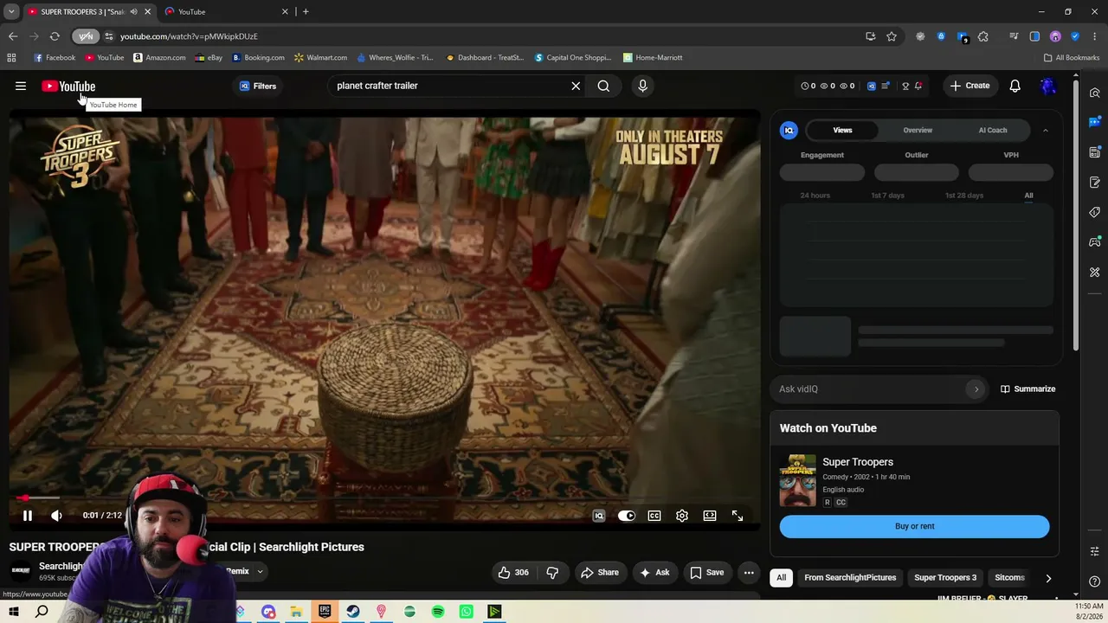Toggle the autoplay switch in the player
The height and width of the screenshot is (623, 1108).
pyautogui.click(x=627, y=516)
